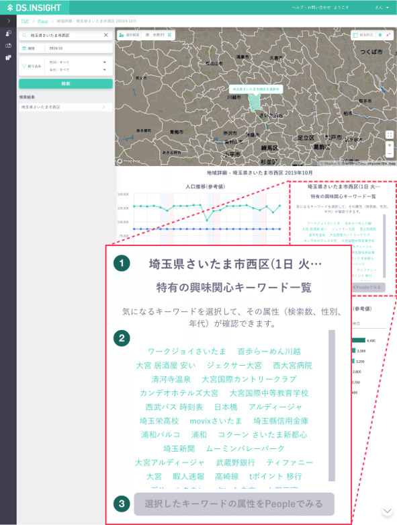
Task: Select keyword 浦和パルコ in enlarged list
Action: [x=161, y=435]
